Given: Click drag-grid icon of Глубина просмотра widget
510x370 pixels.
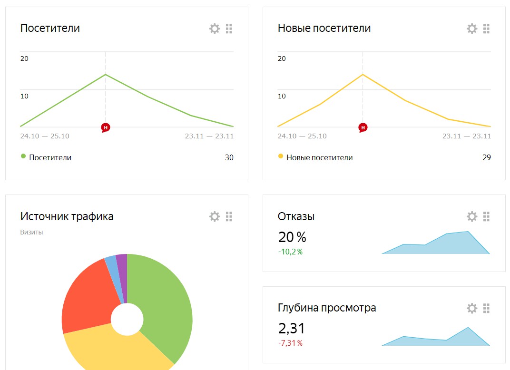Looking at the screenshot, I should click(486, 308).
